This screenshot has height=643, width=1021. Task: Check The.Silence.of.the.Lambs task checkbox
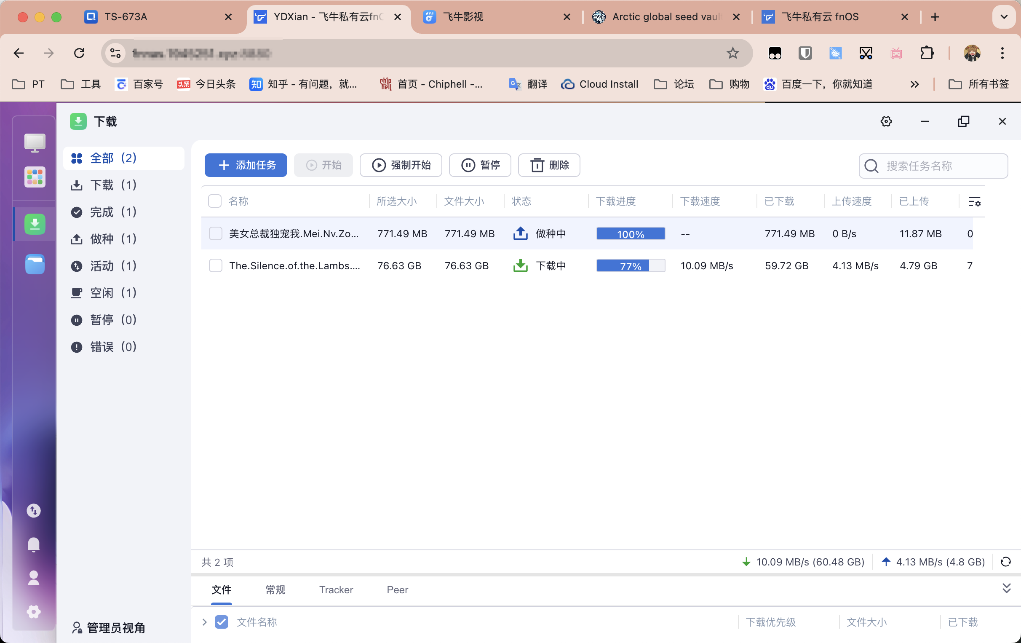point(215,265)
